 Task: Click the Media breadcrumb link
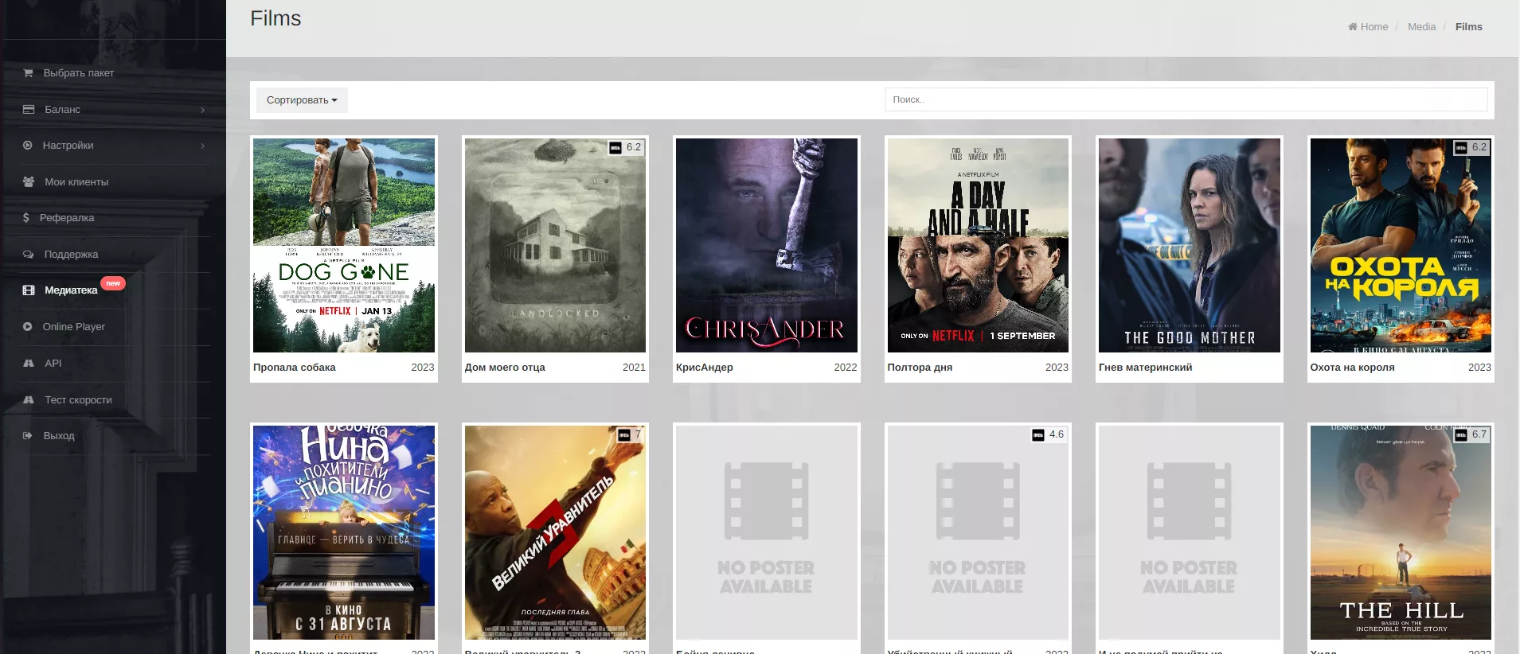(1421, 27)
